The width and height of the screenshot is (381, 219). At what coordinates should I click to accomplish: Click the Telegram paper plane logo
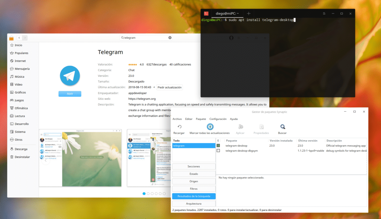(x=70, y=76)
